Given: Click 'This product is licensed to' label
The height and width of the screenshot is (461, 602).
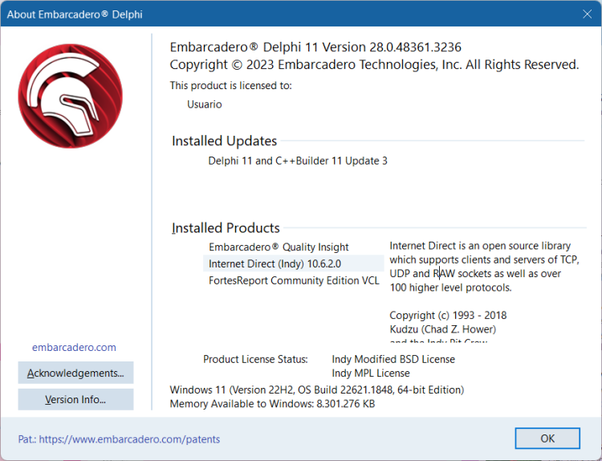Looking at the screenshot, I should tap(230, 85).
